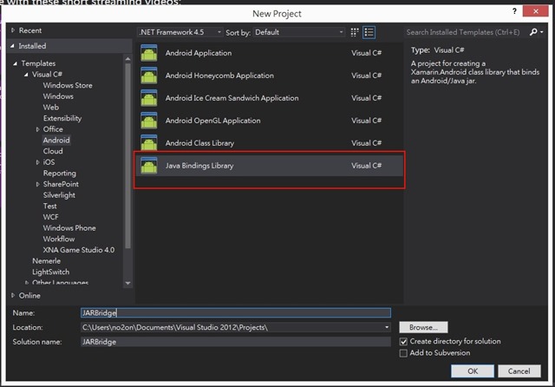Screen dimensions: 555x387
Task: Click the Android OpenGL Application icon
Action: coord(148,121)
